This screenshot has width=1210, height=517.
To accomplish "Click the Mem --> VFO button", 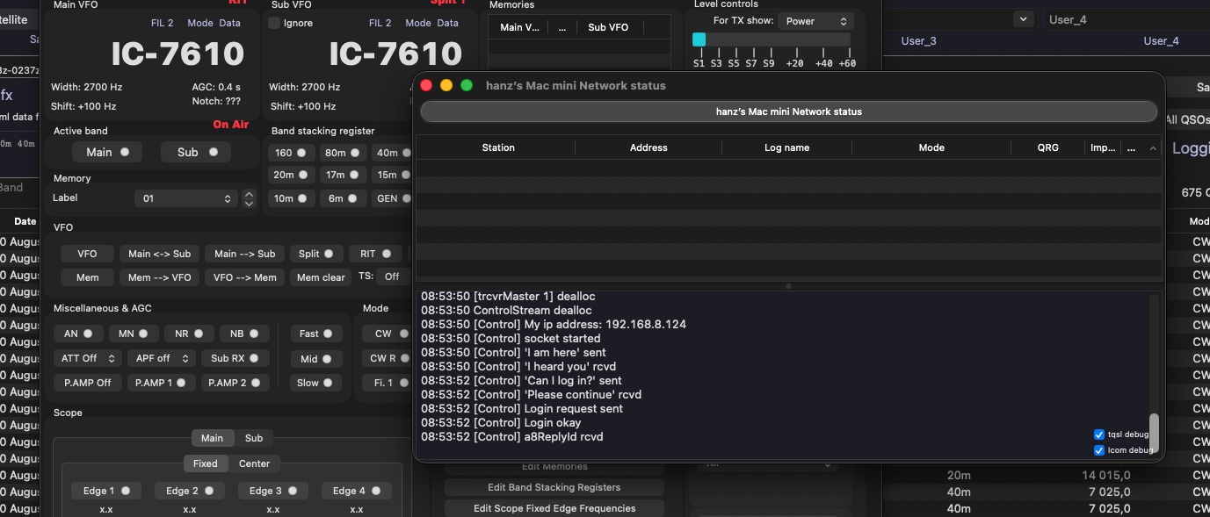I will tap(159, 277).
